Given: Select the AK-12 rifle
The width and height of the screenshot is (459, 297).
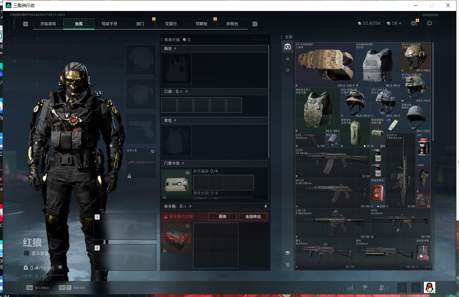Looking at the screenshot, I should (x=333, y=193).
